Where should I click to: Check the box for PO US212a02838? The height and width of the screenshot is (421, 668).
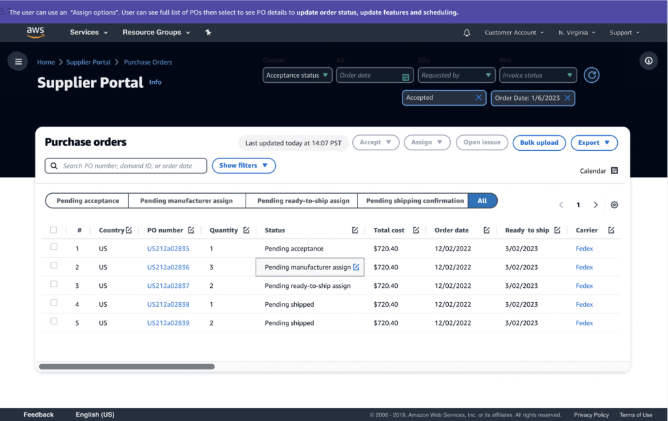coord(53,303)
